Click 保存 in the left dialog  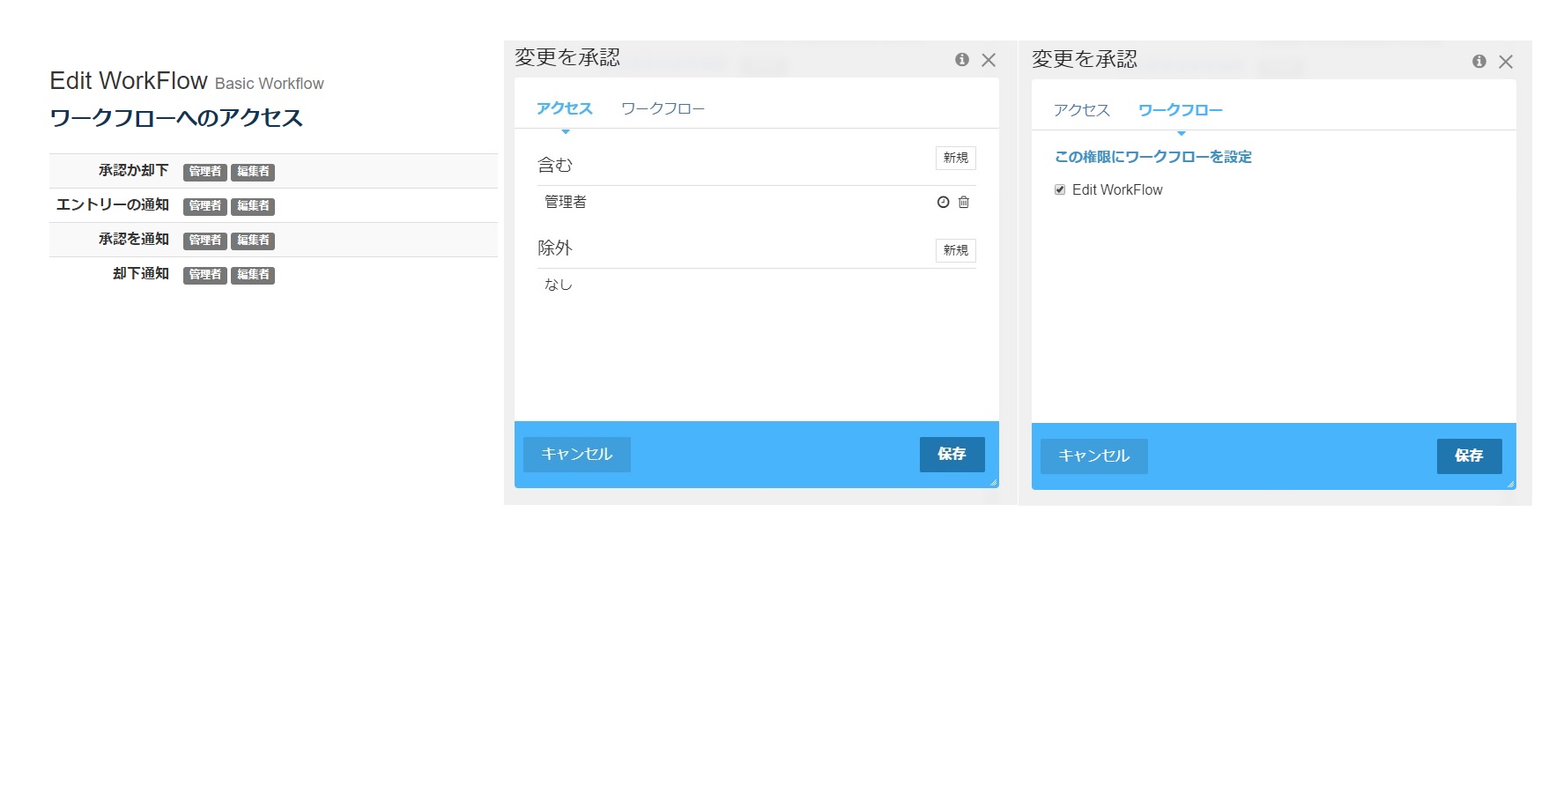click(952, 454)
